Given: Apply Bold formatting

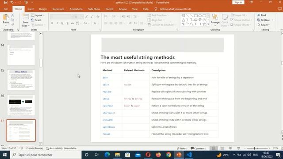Looking at the screenshot, I should click(x=52, y=23).
